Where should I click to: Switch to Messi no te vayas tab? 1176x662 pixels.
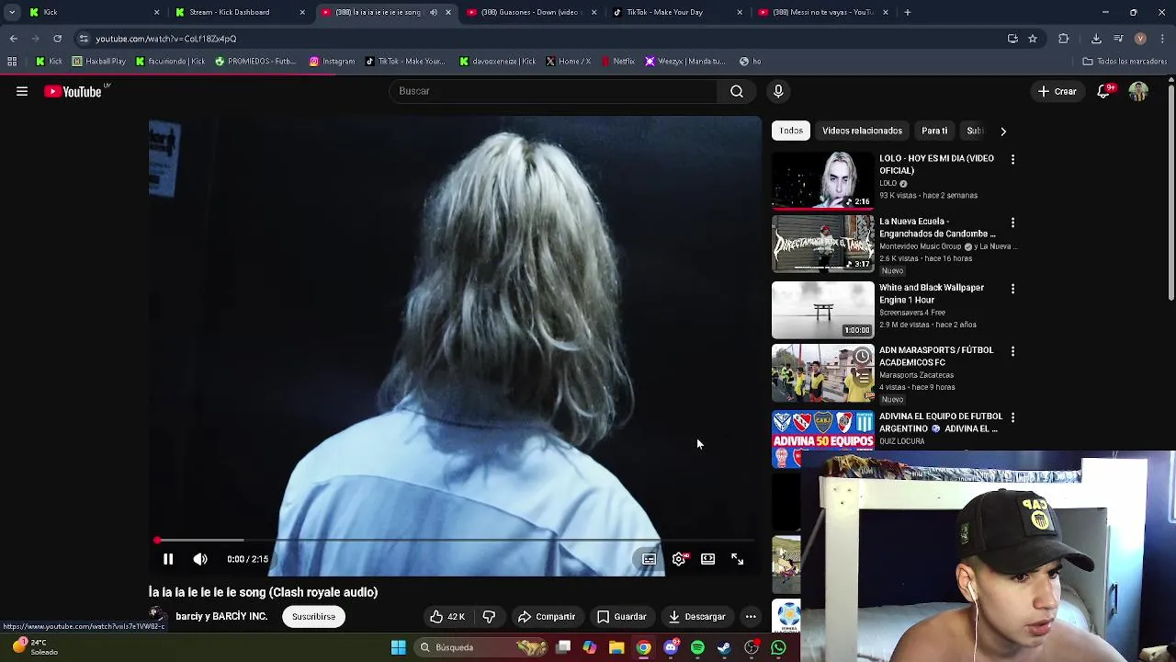821,12
